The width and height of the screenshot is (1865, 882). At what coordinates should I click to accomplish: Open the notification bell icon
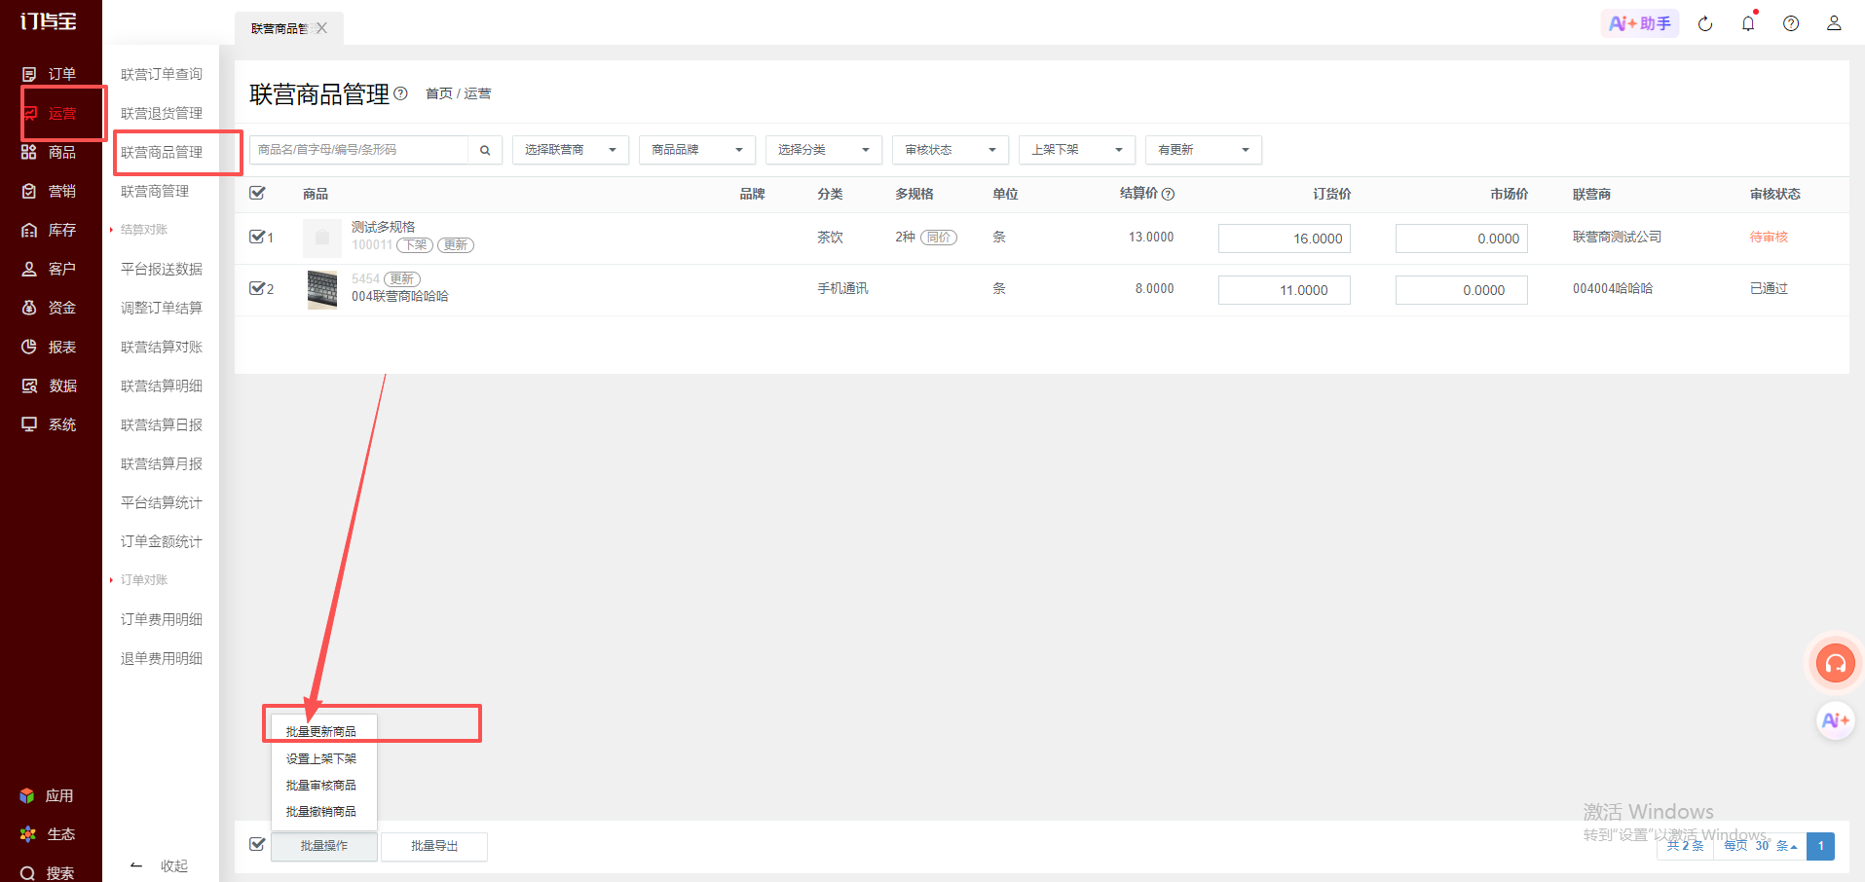(1748, 23)
